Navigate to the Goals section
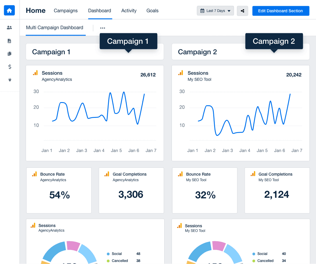The height and width of the screenshot is (264, 316). click(x=152, y=11)
